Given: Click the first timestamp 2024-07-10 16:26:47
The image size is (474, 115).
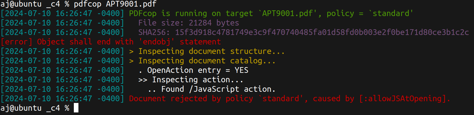Looking at the screenshot, I should click(x=49, y=13).
